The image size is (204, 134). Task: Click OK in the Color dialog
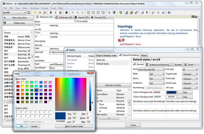(21, 126)
